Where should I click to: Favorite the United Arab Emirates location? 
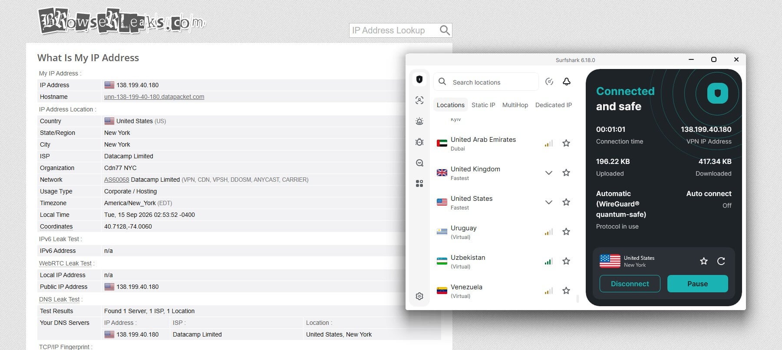(x=566, y=143)
